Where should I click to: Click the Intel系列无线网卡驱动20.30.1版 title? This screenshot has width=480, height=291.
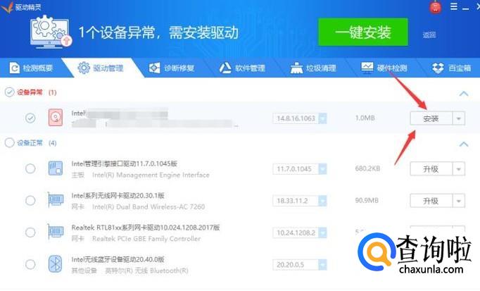click(118, 195)
